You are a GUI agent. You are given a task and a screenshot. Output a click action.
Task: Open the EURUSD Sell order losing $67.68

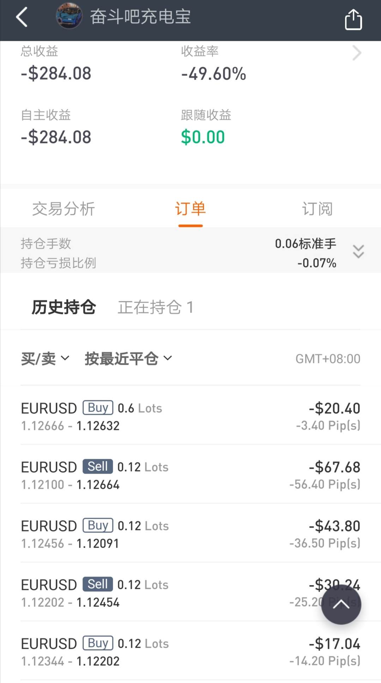(190, 475)
